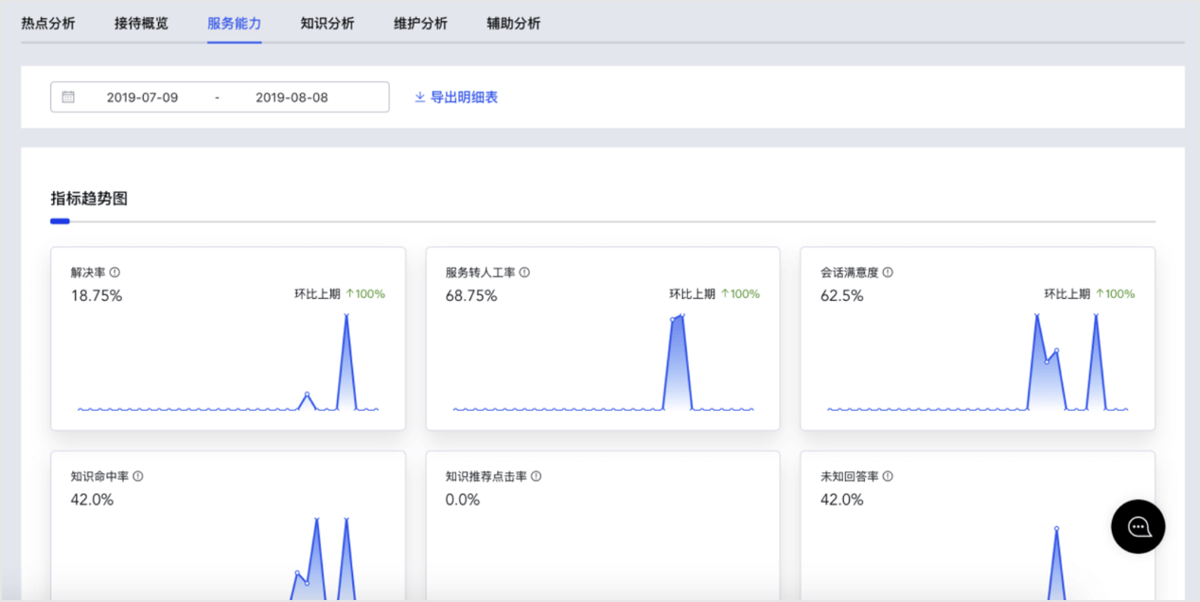Click the 42.0% value under 未知回答率
Screen dimensions: 1200x602
click(x=842, y=500)
